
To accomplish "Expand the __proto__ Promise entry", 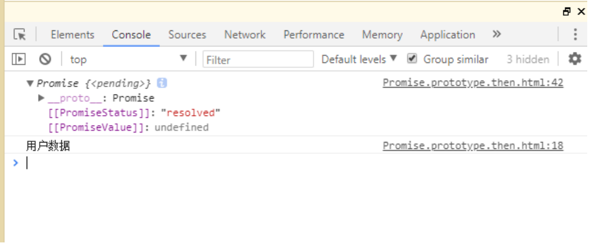I will pos(41,98).
